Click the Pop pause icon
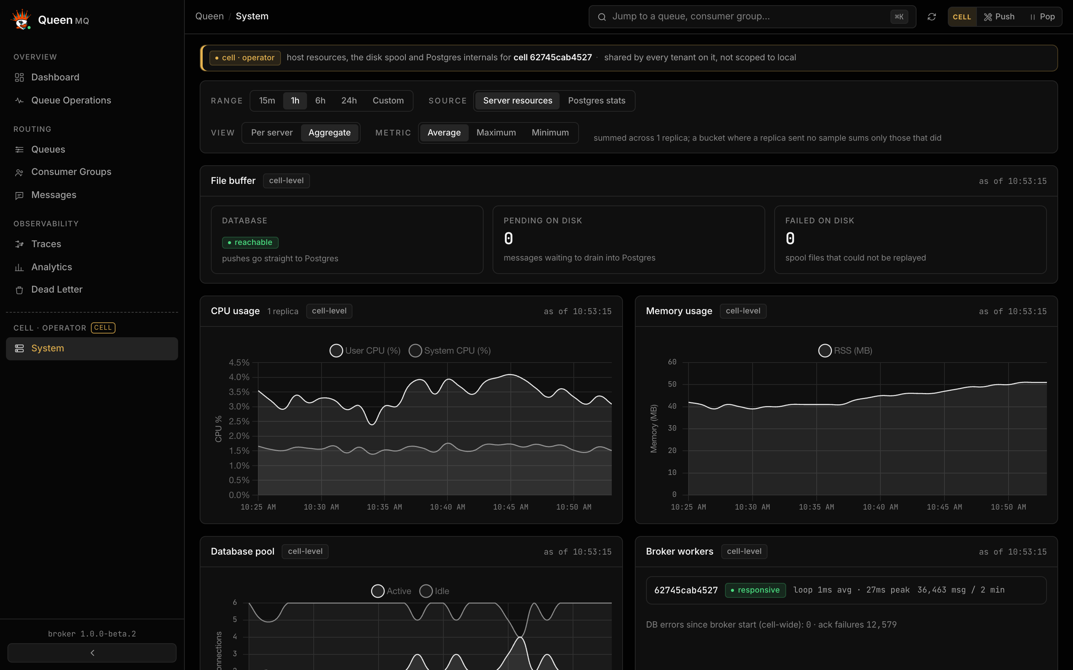This screenshot has width=1073, height=670. pos(1033,17)
